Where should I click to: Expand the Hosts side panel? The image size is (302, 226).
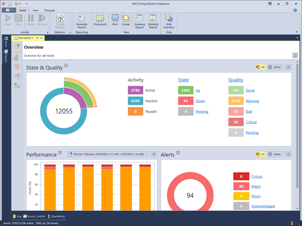coord(6,42)
